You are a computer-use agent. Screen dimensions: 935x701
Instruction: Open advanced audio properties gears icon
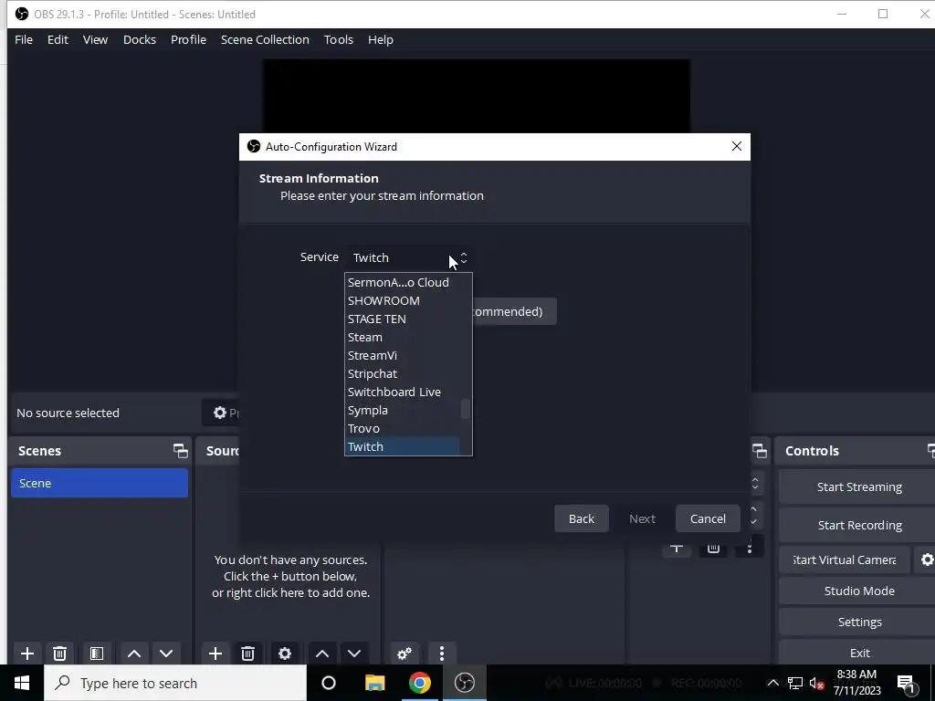pos(404,654)
